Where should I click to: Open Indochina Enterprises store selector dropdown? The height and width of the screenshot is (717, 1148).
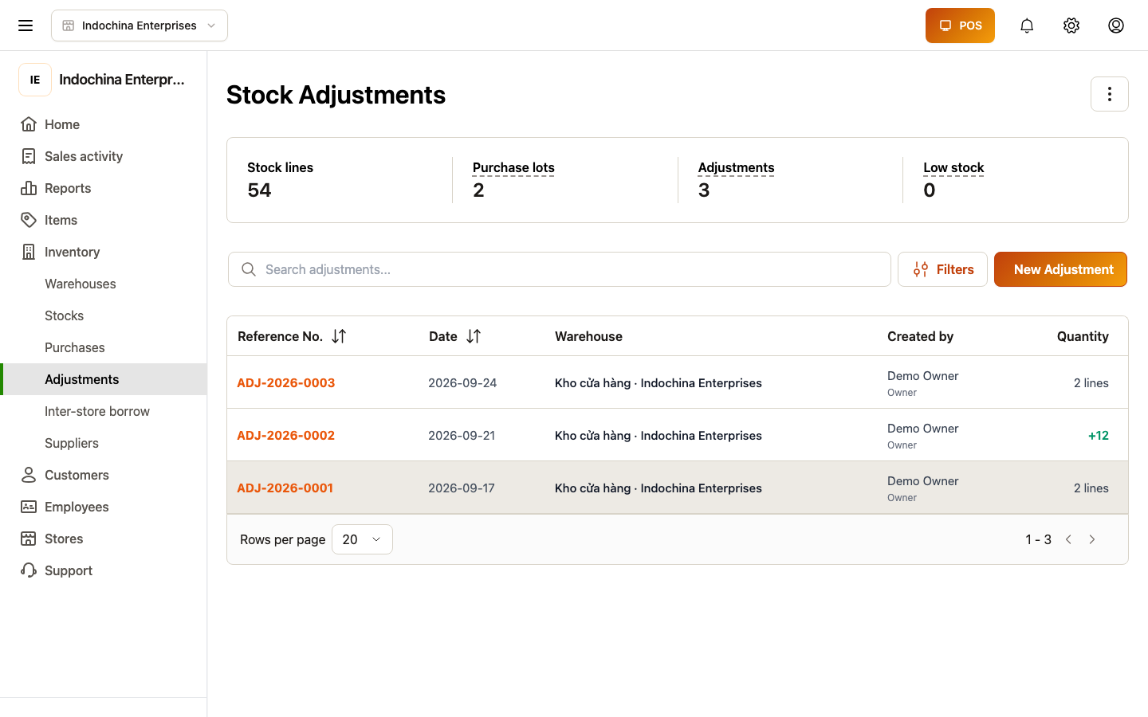(x=140, y=25)
